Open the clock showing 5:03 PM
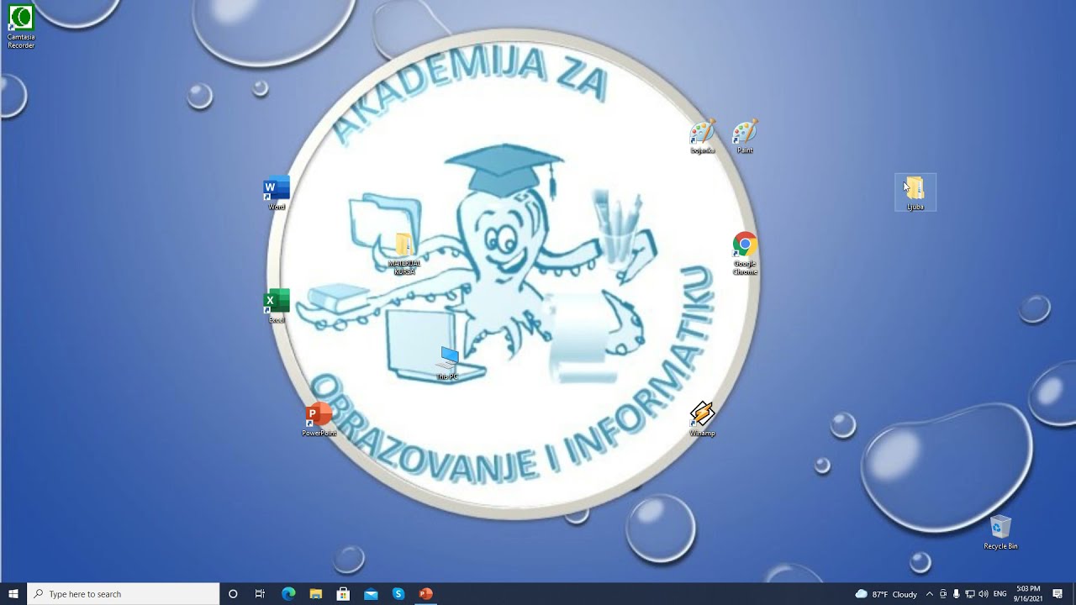 tap(1028, 594)
